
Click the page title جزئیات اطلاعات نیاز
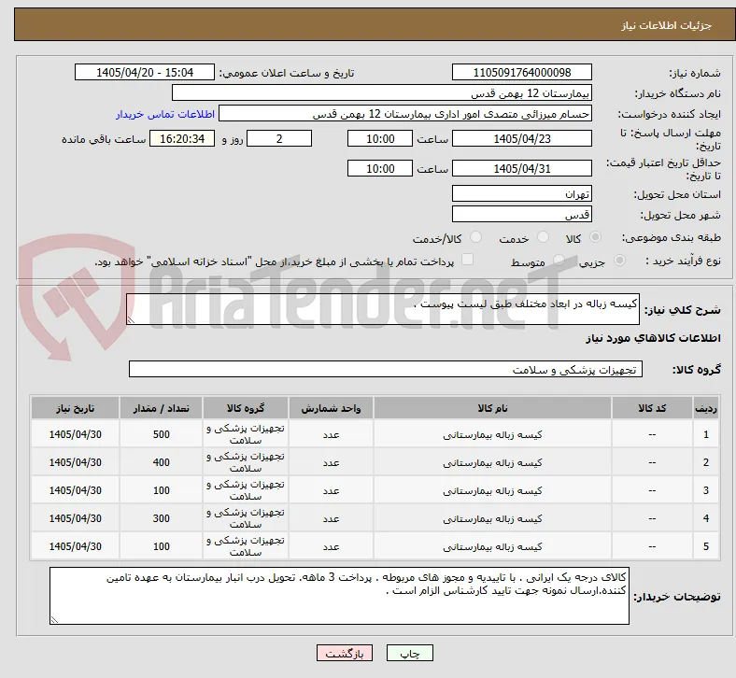tap(667, 25)
